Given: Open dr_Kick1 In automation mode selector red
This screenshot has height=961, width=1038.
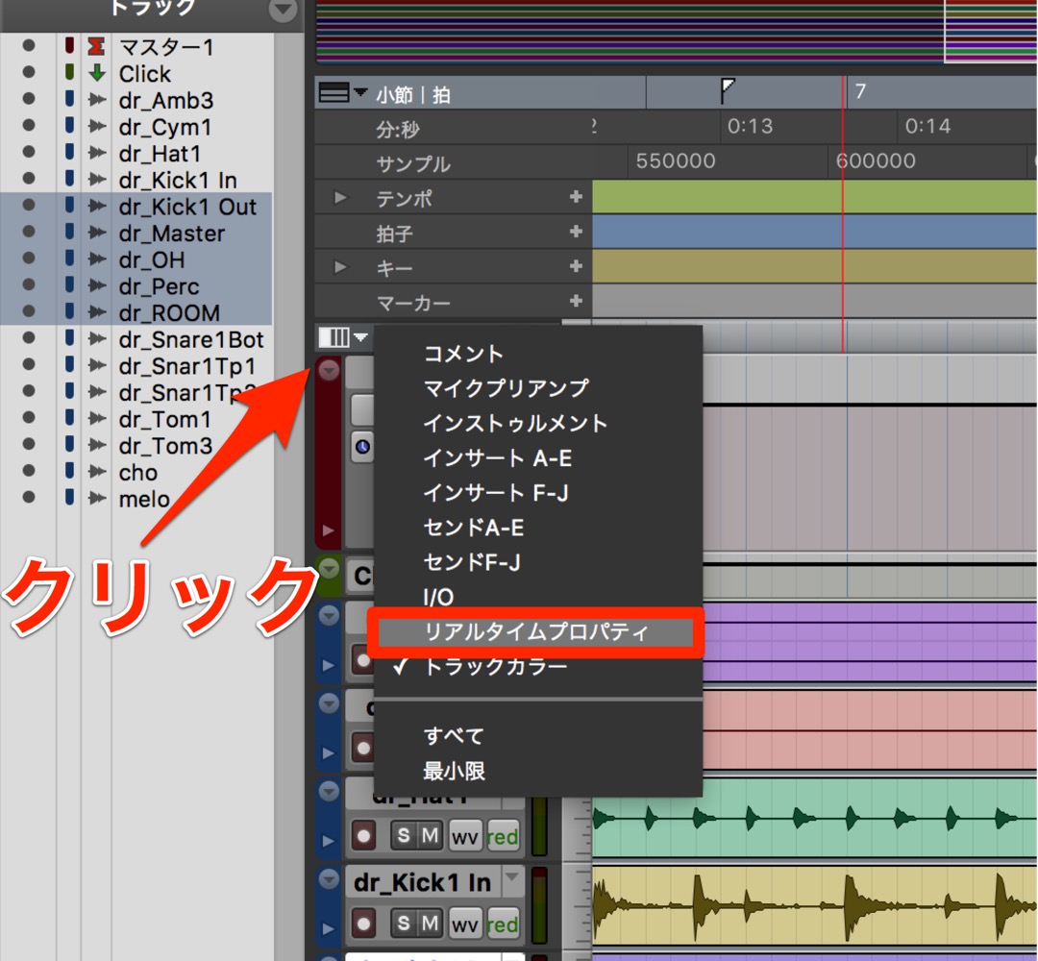Looking at the screenshot, I should coord(503,924).
